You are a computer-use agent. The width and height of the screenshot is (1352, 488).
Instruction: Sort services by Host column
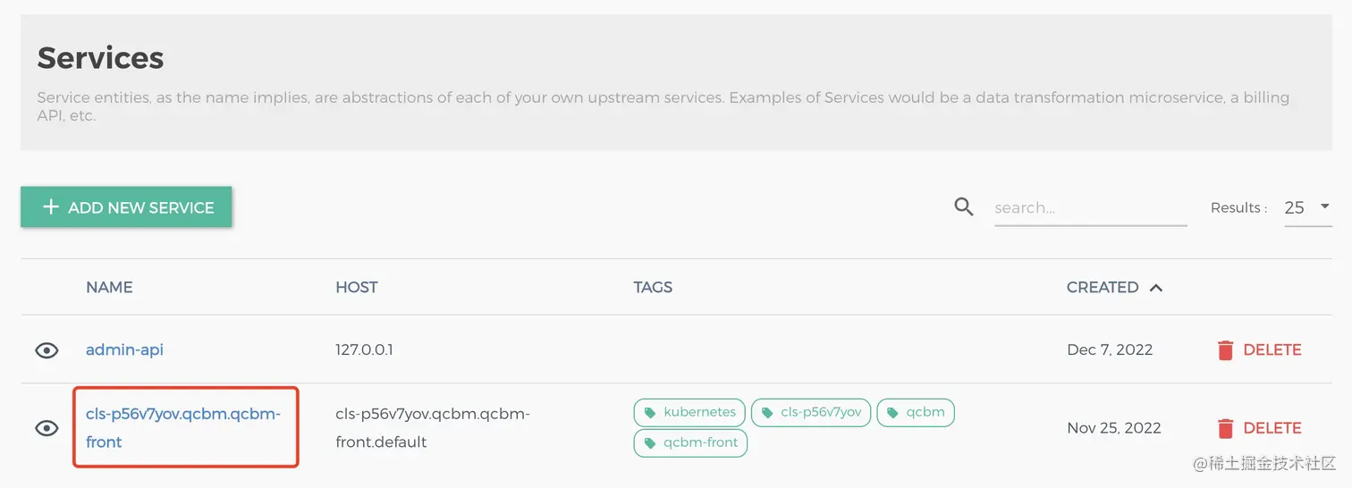(356, 288)
